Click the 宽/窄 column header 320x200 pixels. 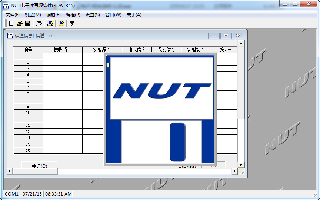coord(224,50)
